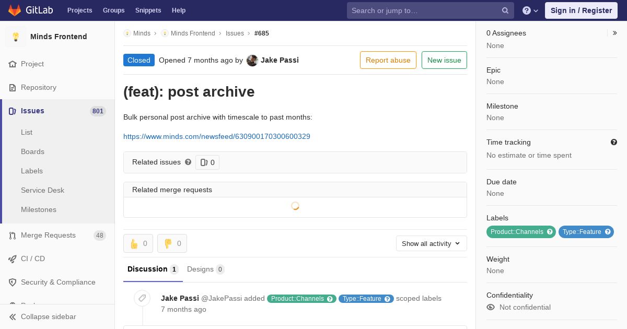627x329 pixels.
Task: Click the #685 breadcrumb
Action: tap(262, 33)
